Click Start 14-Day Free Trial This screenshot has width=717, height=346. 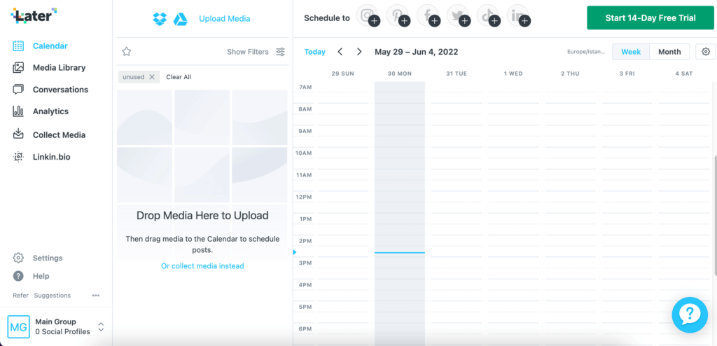(650, 18)
